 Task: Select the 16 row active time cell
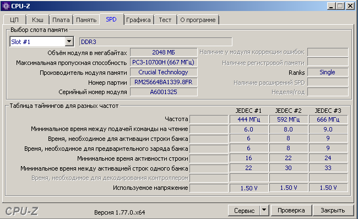(x=248, y=158)
